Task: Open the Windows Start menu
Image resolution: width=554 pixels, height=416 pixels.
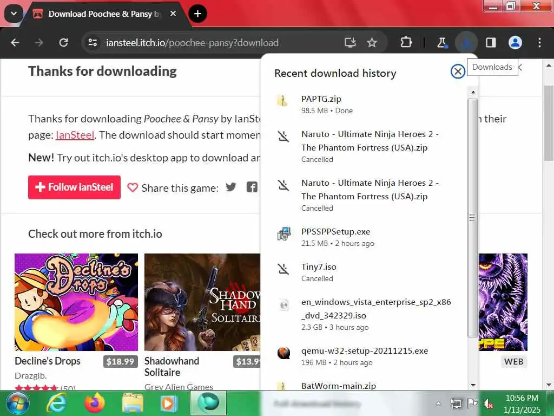Action: (17, 403)
